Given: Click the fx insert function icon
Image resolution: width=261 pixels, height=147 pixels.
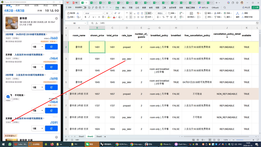Looking at the screenshot, I should [x=97, y=23].
